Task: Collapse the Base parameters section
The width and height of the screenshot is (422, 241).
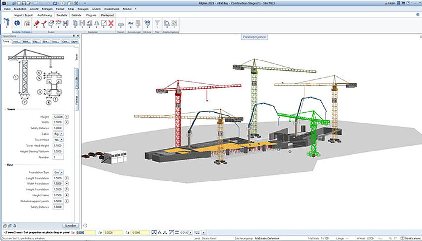Action: pos(4,165)
